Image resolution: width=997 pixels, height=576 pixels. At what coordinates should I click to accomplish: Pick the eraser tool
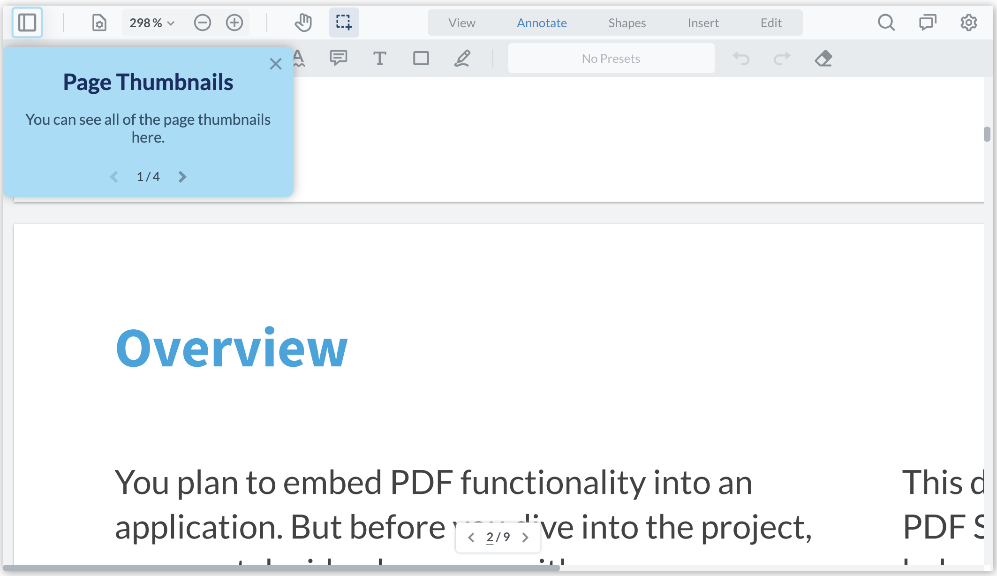point(823,59)
